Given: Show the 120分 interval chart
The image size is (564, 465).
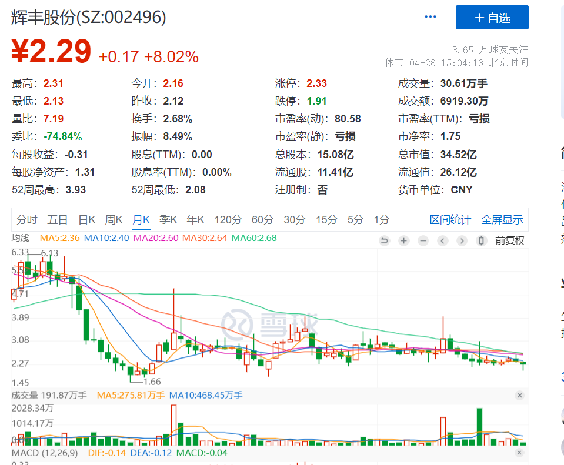Looking at the screenshot, I should coord(228,219).
